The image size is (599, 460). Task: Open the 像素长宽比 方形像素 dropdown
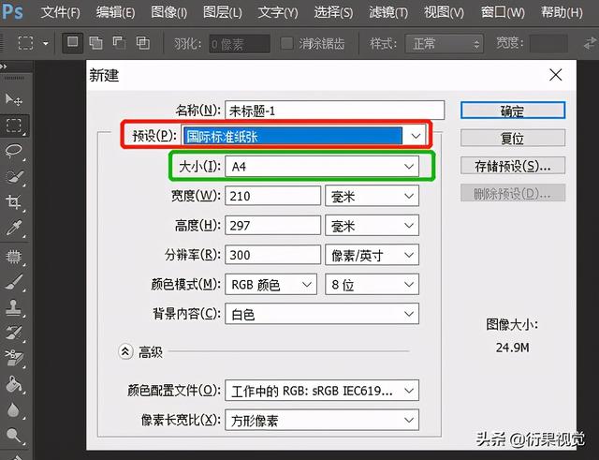tap(322, 420)
